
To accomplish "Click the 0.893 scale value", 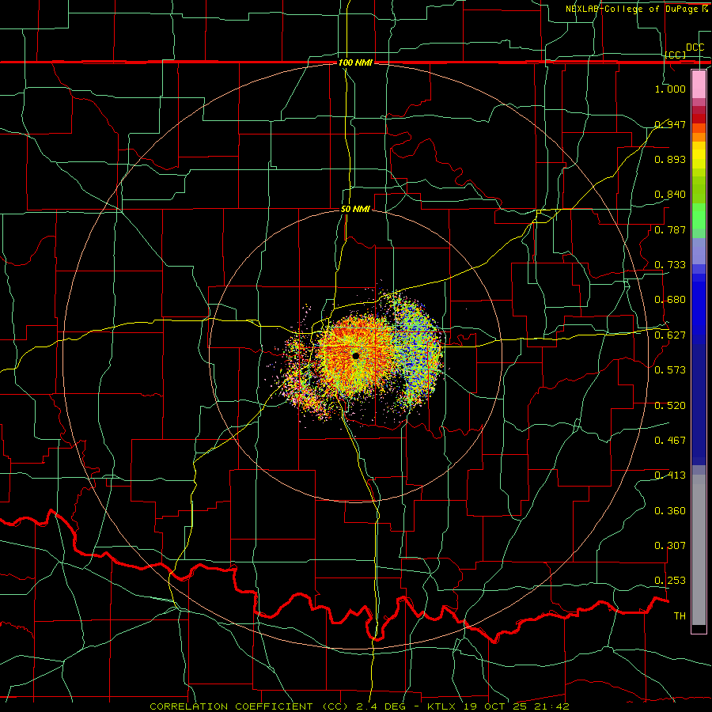I will click(x=670, y=159).
